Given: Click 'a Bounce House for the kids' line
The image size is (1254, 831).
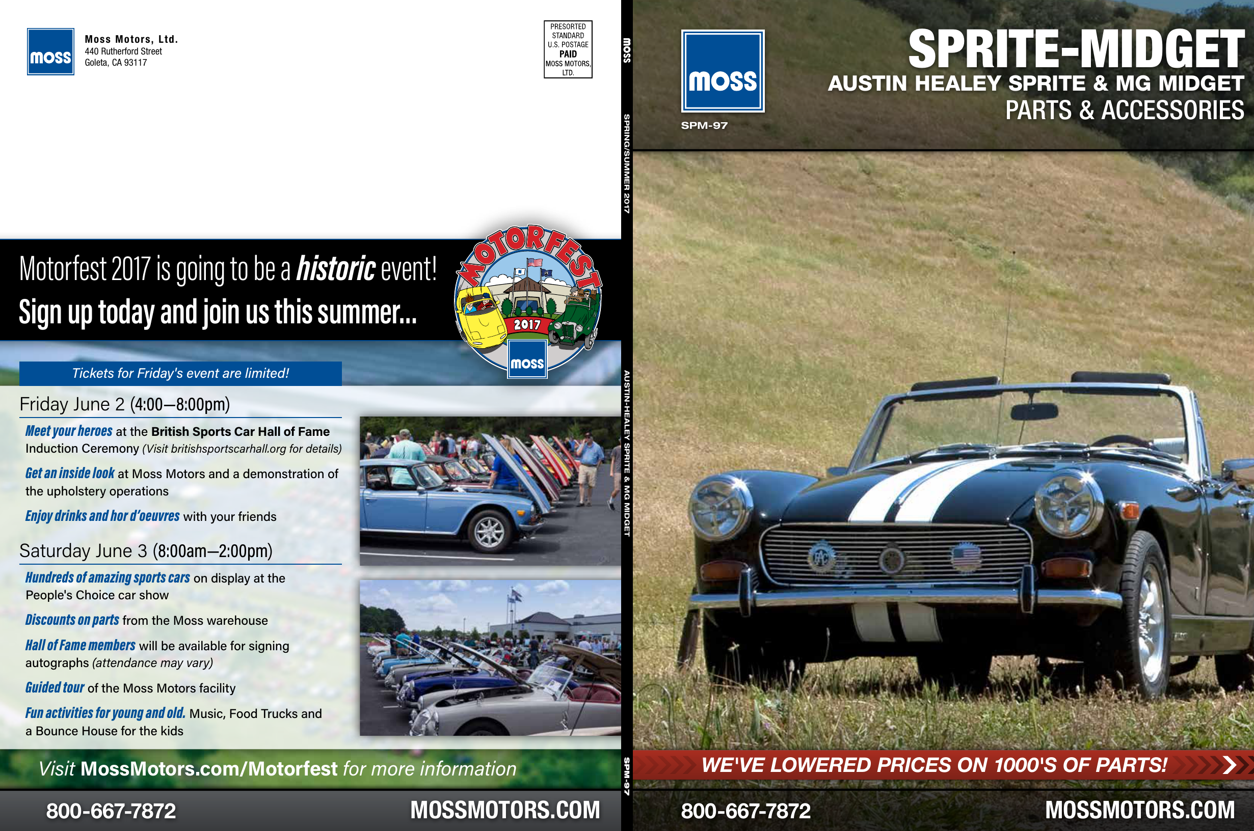Looking at the screenshot, I should 104,731.
